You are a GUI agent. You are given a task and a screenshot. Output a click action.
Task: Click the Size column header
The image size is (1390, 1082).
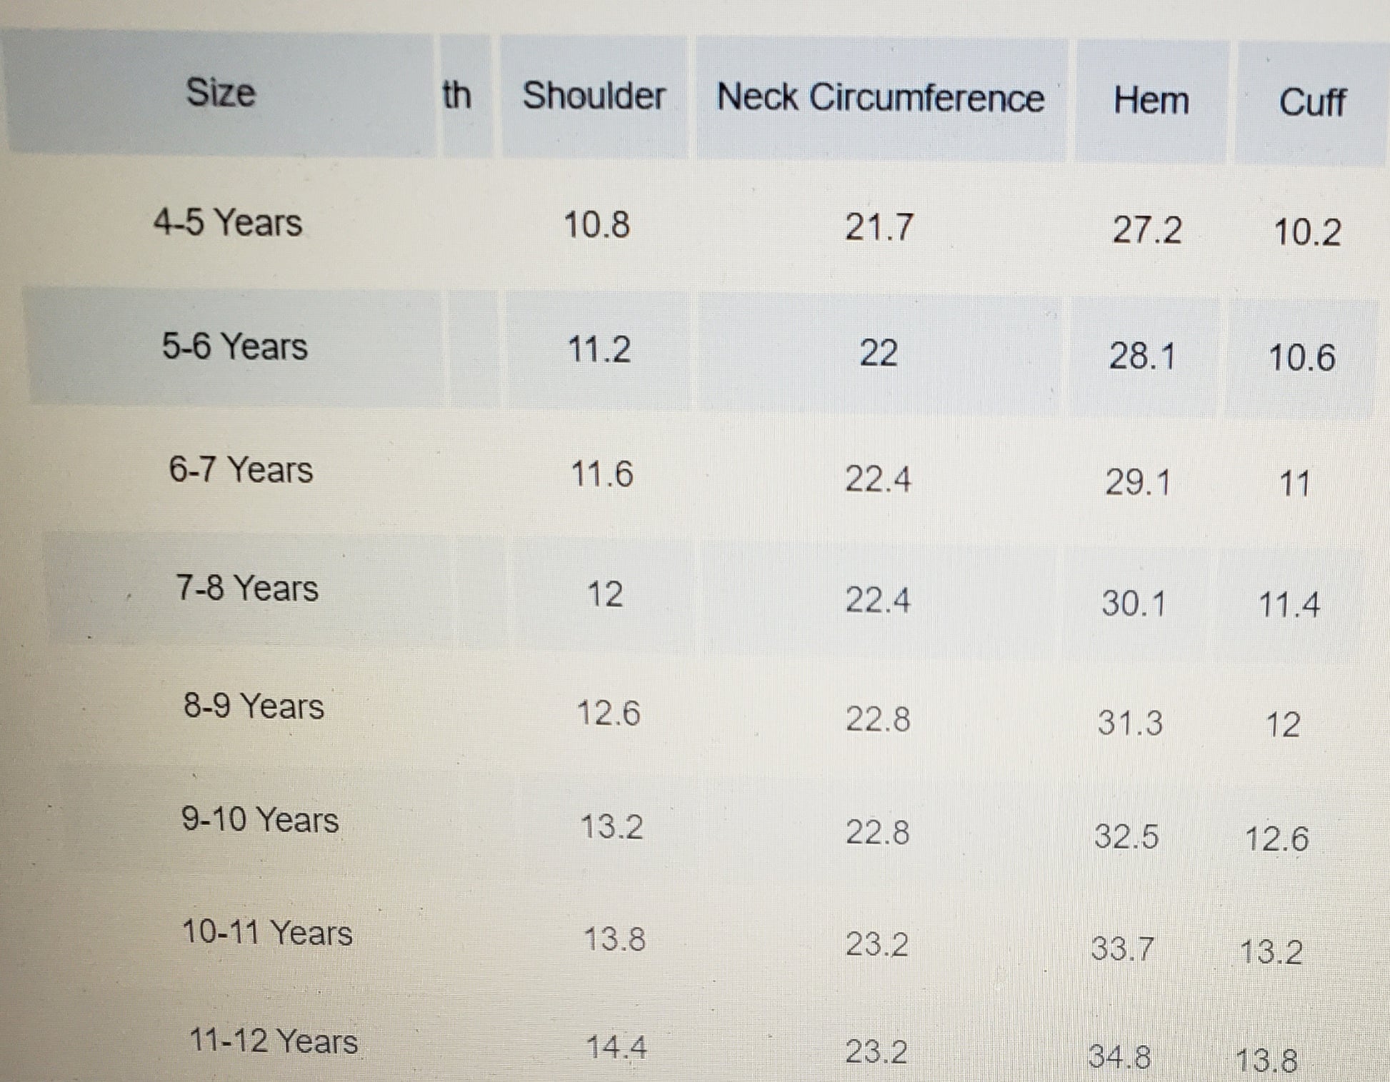220,93
